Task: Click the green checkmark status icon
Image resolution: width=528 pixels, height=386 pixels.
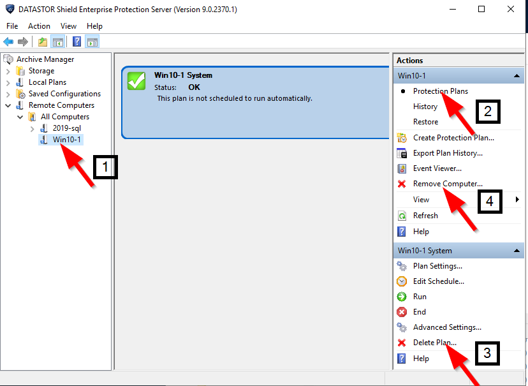Action: (136, 81)
